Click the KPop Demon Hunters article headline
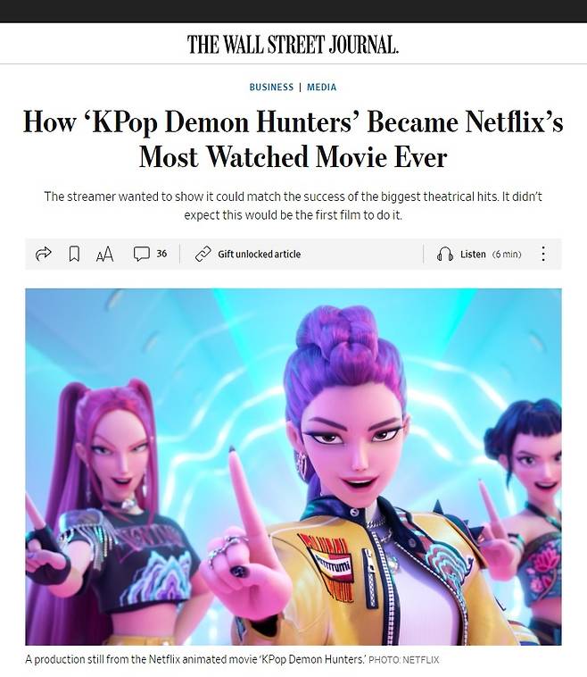This screenshot has height=677, width=587. [293, 138]
